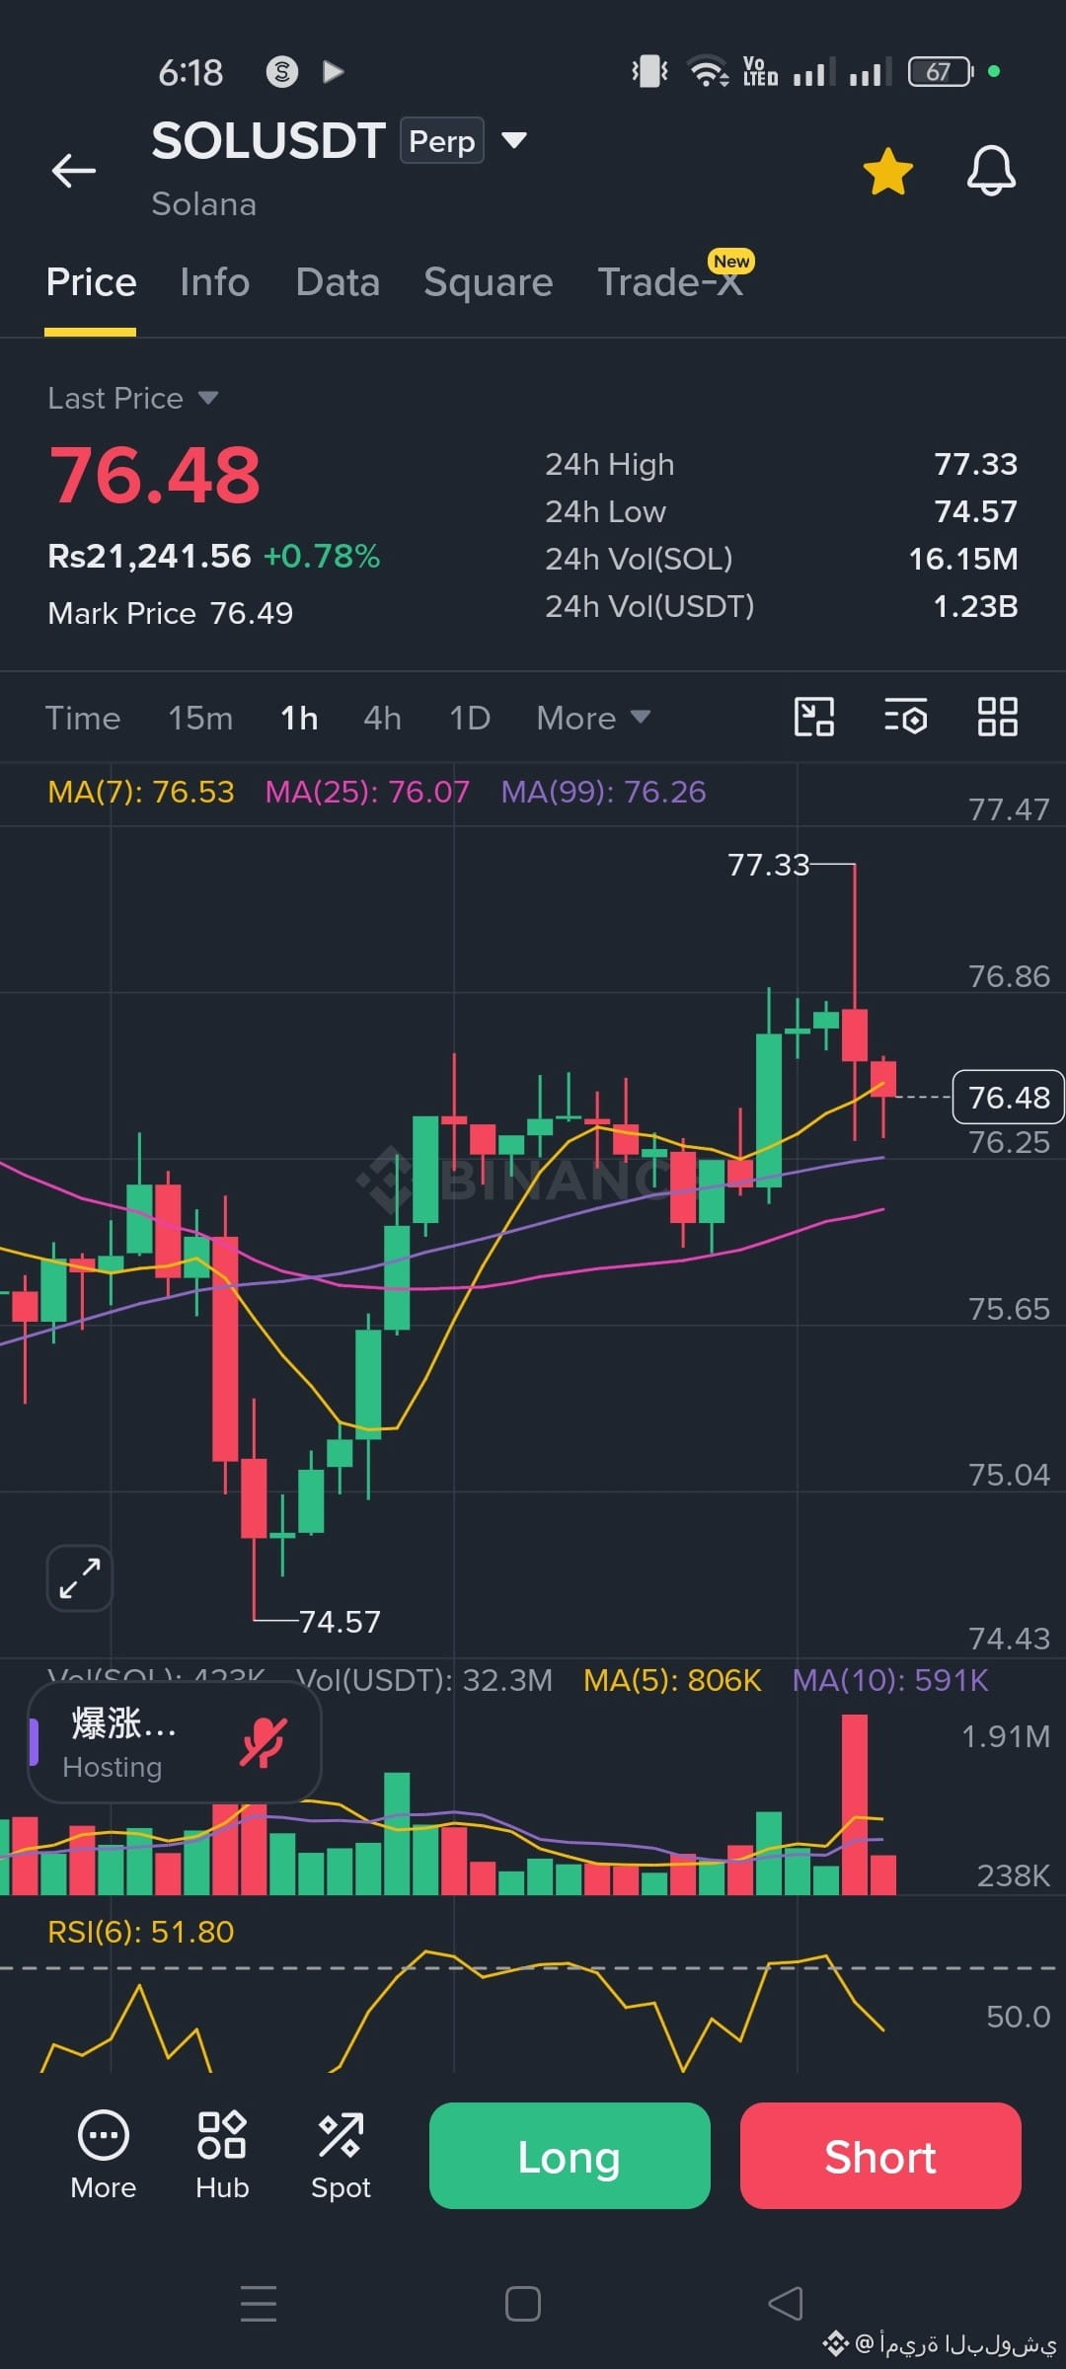Screen dimensions: 1066x2369
Task: Tap the Rs21,241.56 converted price
Action: point(149,556)
